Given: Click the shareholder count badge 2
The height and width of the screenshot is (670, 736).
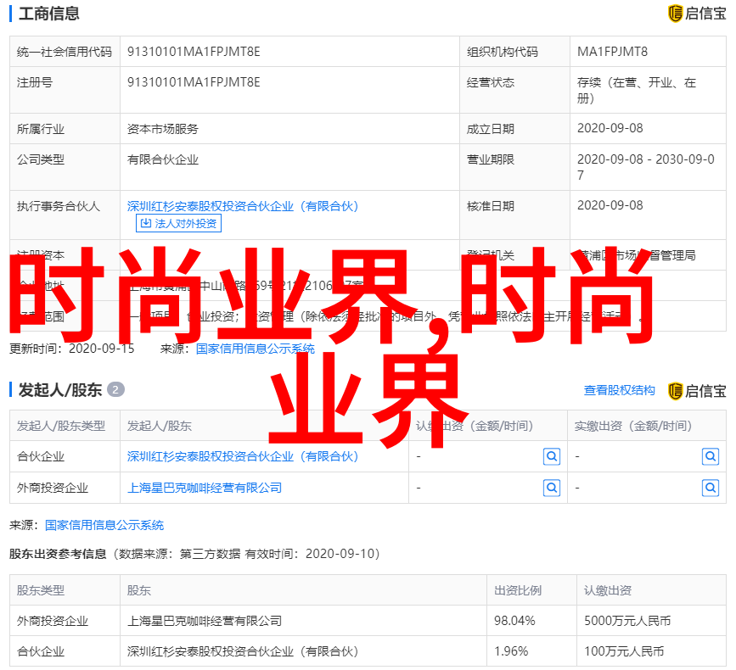Looking at the screenshot, I should tap(115, 389).
